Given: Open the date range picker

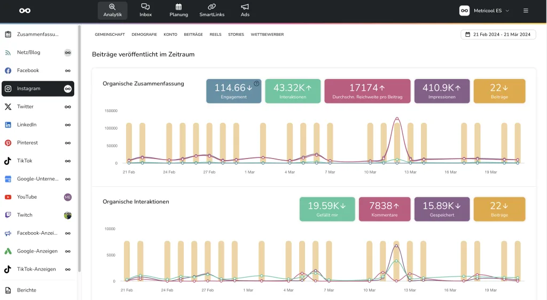Looking at the screenshot, I should (498, 34).
